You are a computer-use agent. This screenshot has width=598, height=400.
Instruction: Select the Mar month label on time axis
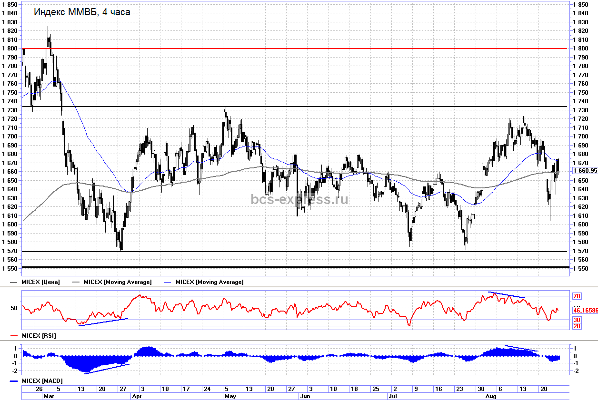tap(49, 396)
